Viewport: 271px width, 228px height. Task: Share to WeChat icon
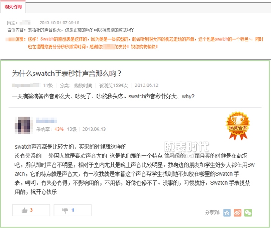248,213
